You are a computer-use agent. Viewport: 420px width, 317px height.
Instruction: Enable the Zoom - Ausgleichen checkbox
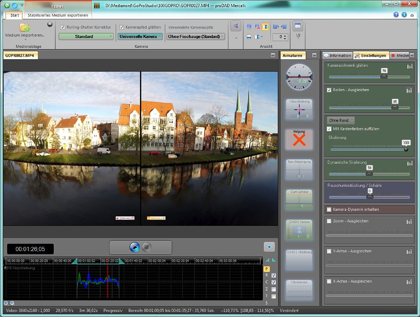(329, 221)
